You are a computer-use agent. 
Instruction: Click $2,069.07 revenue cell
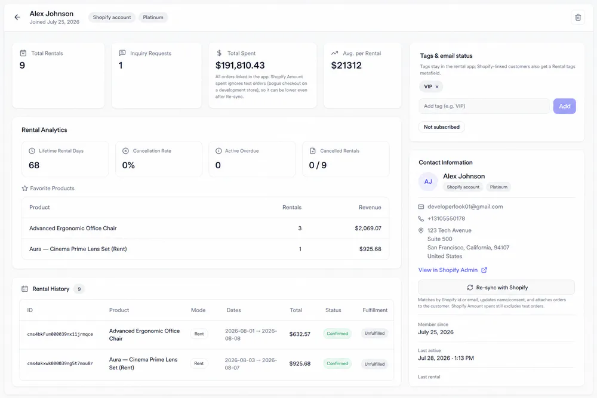(x=368, y=229)
